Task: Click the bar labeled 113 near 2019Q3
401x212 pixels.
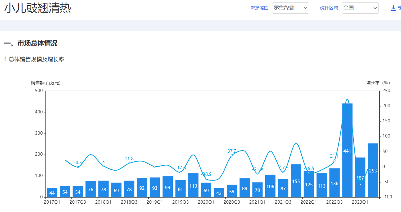Action: pyautogui.click(x=193, y=185)
